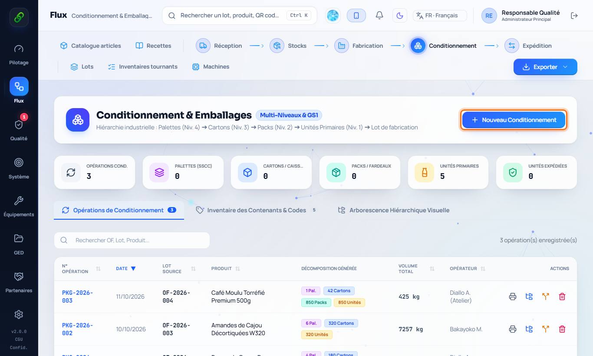
Task: Open the GED documents section
Action: tap(19, 244)
